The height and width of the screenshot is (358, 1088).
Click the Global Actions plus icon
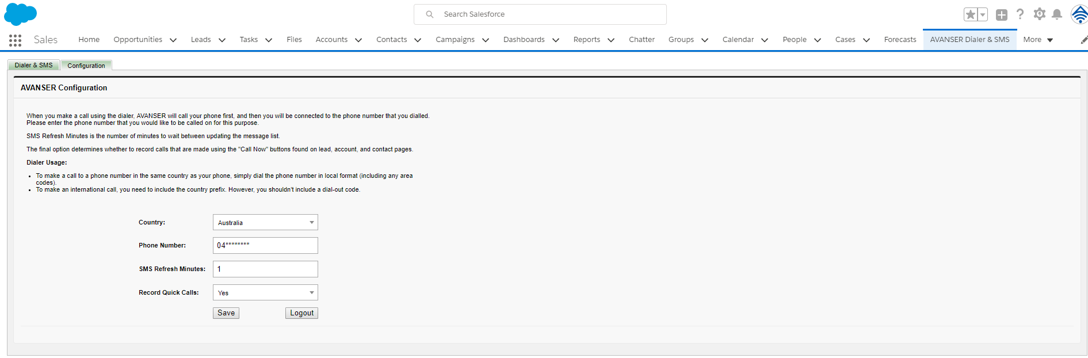tap(1002, 14)
